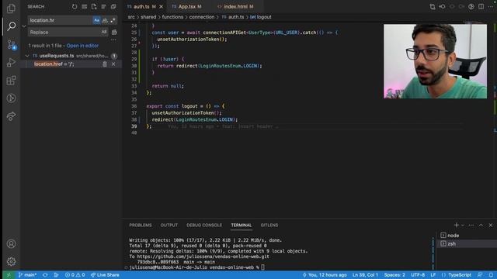
Task: Click the main* branch in status bar
Action: (28, 275)
